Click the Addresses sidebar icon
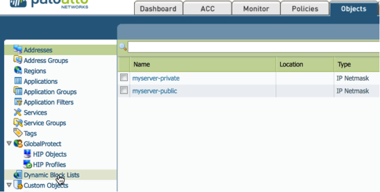The width and height of the screenshot is (380, 192). pos(18,49)
